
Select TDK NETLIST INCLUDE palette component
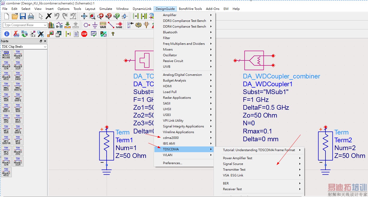click(x=6, y=55)
